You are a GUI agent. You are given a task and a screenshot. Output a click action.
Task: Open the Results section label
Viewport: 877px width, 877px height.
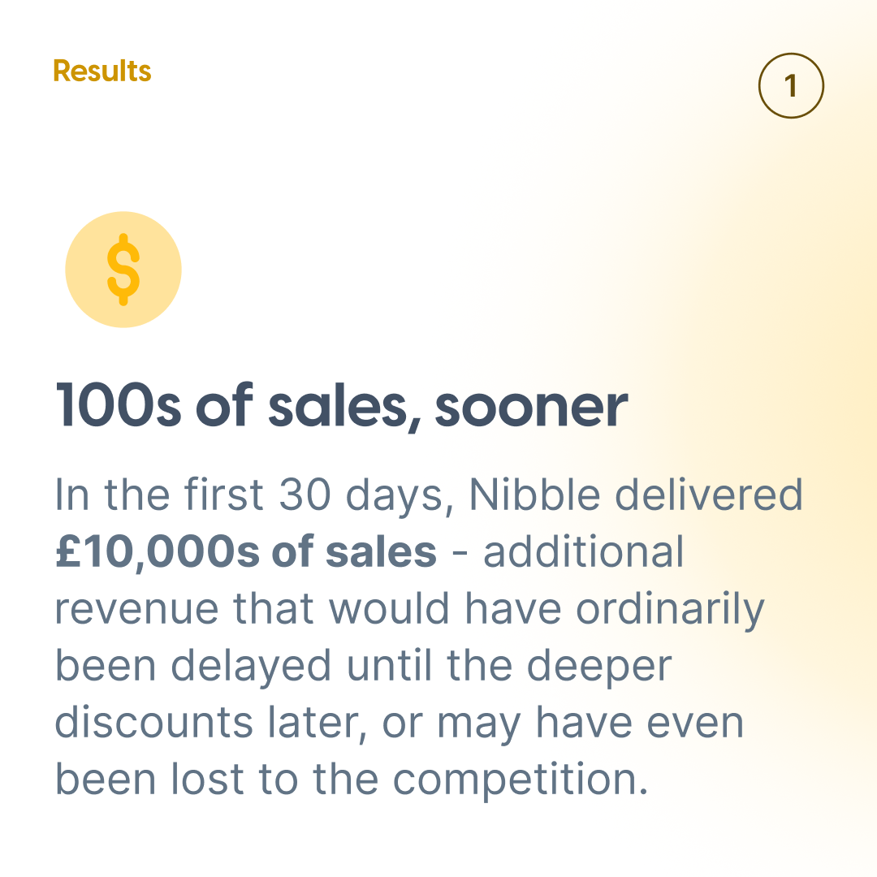tap(102, 71)
